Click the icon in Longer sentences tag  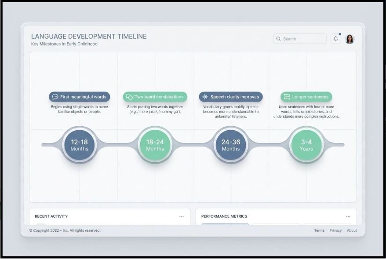287,97
